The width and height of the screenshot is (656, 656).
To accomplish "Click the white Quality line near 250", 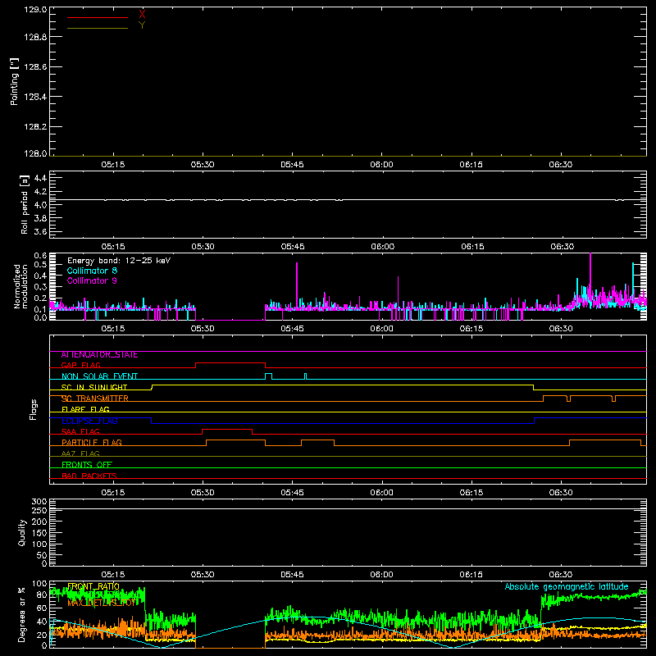I will click(x=348, y=508).
